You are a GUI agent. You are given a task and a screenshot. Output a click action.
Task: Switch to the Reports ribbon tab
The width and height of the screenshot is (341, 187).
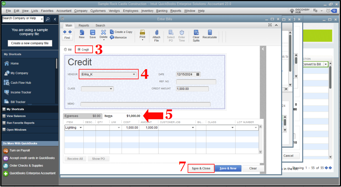coord(84,25)
